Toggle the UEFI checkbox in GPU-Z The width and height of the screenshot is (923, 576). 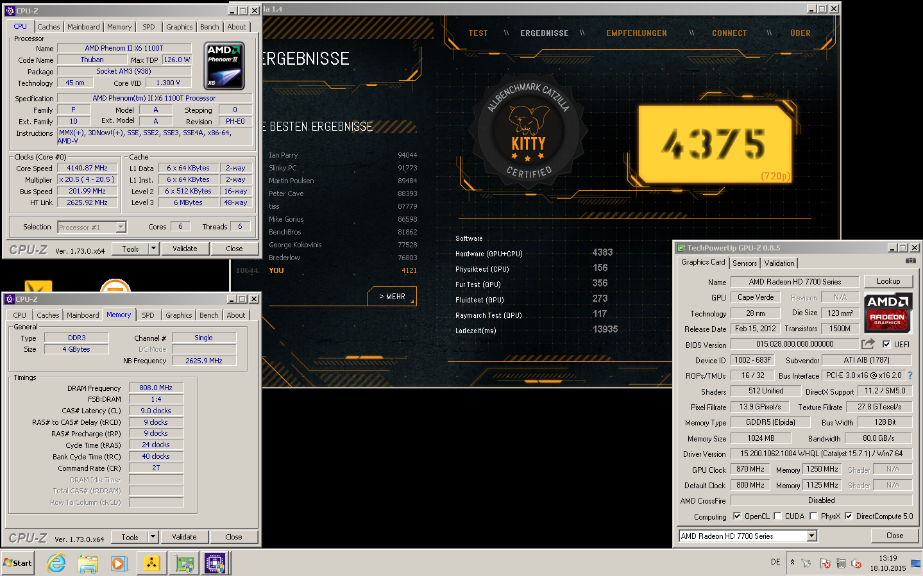(886, 344)
